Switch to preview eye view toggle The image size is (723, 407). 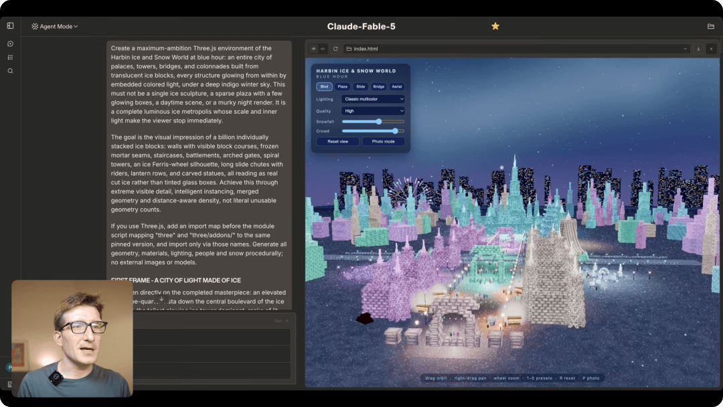pos(313,49)
